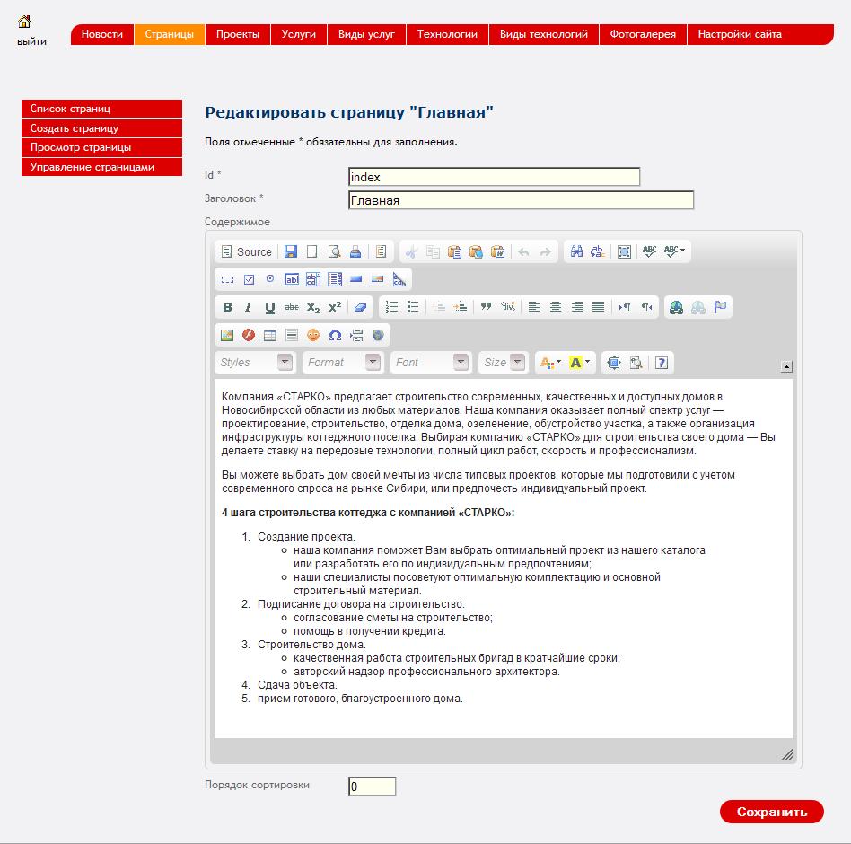Toggle italic formatting

point(249,307)
